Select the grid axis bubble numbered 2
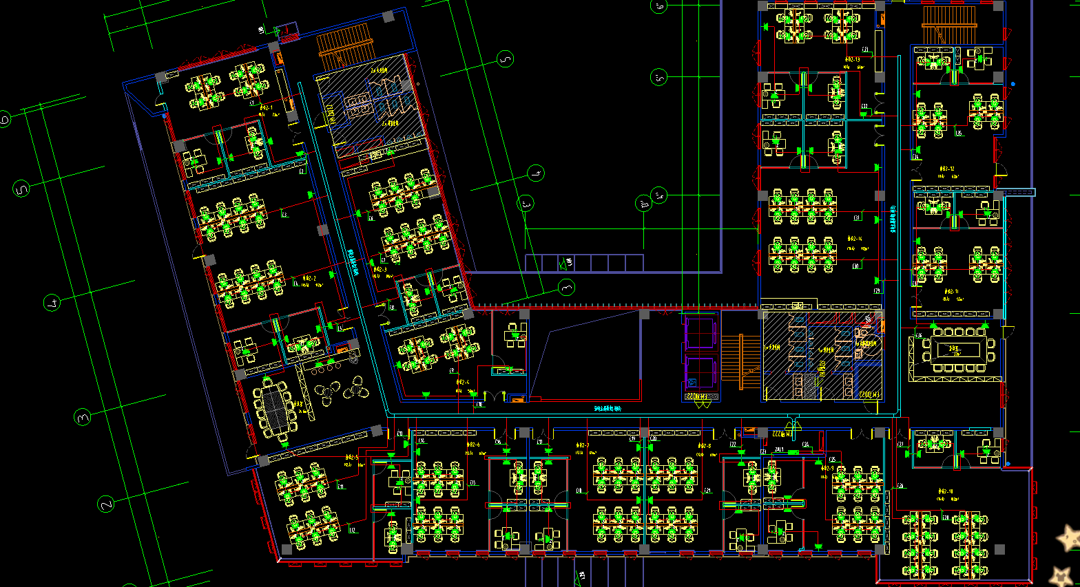The width and height of the screenshot is (1080, 587). (x=105, y=504)
